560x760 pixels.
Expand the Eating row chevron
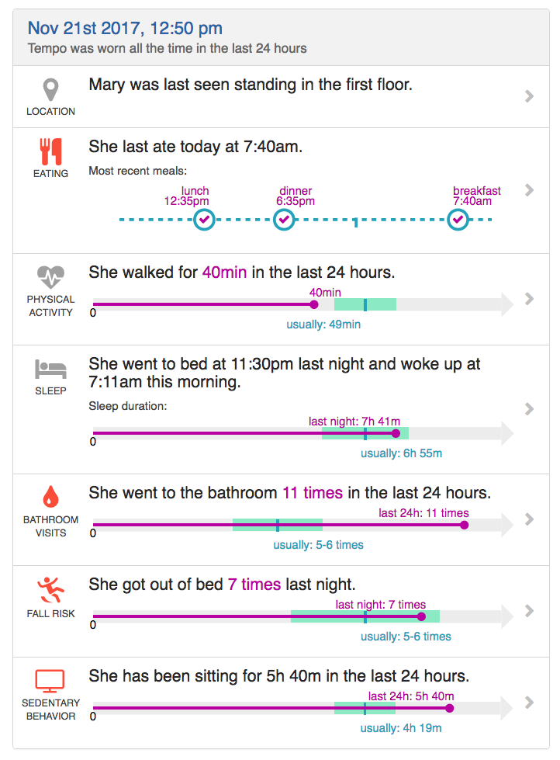click(529, 190)
